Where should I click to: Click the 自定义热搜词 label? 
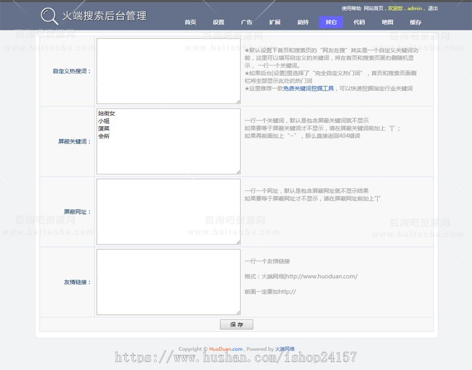[x=72, y=71]
